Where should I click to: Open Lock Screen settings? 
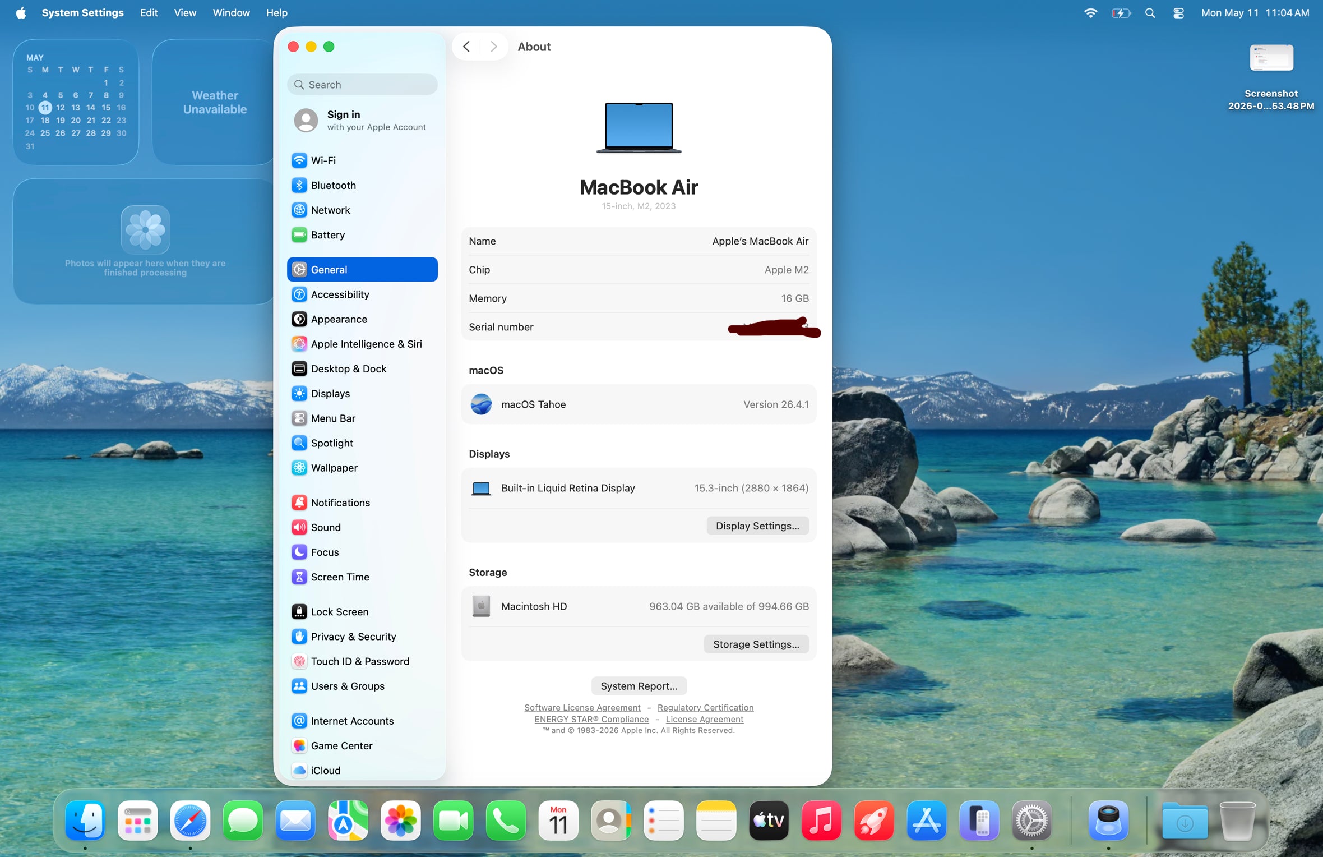pos(362,612)
